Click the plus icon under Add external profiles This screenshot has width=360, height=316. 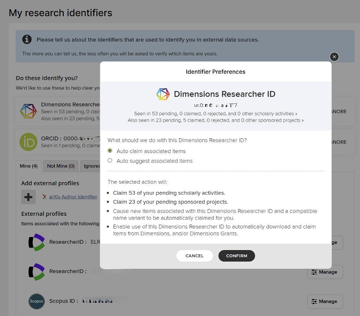(28, 197)
